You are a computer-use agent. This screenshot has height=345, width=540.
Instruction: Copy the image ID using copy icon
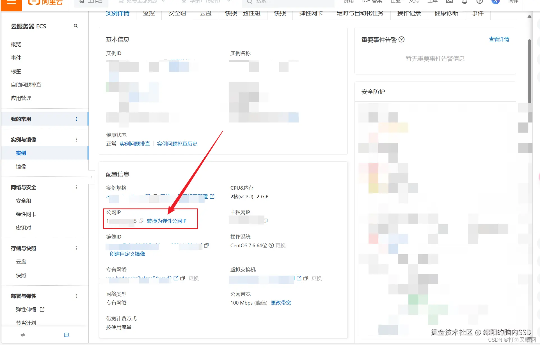(x=206, y=246)
